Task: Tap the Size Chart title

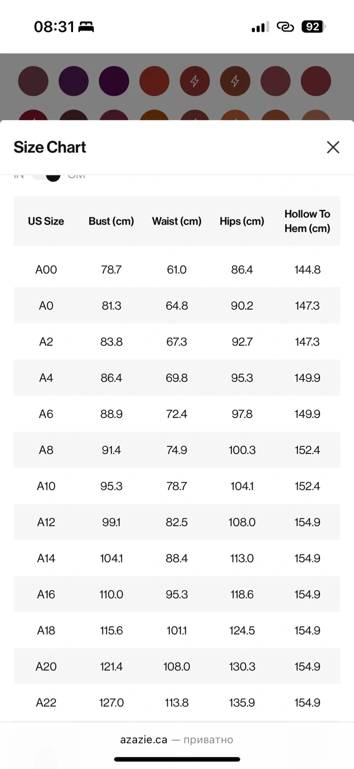Action: point(50,147)
